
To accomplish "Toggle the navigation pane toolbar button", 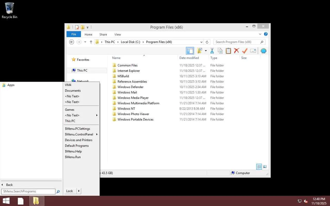I will [190, 51].
